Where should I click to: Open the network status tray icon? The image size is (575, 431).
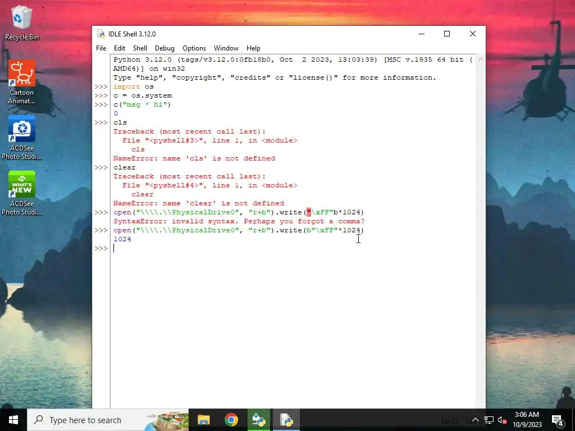coord(489,420)
